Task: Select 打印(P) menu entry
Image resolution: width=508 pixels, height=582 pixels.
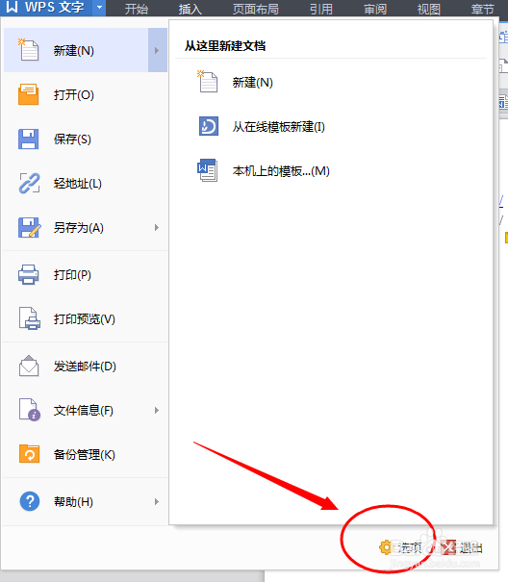Action: point(86,275)
